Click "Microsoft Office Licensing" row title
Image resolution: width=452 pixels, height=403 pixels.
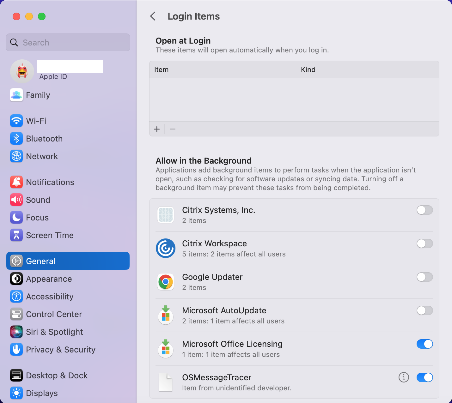click(x=232, y=344)
